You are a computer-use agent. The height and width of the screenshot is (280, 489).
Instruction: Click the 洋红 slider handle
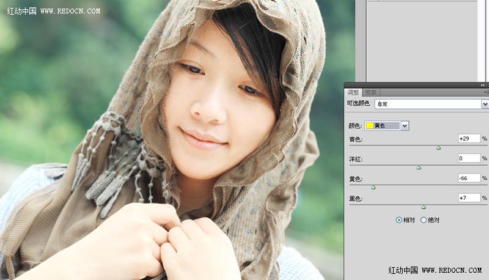tap(419, 168)
